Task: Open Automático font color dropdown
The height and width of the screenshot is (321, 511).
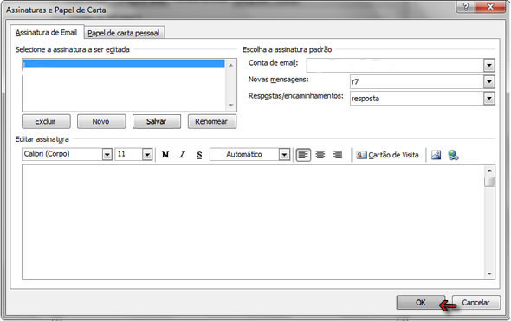Action: [284, 154]
